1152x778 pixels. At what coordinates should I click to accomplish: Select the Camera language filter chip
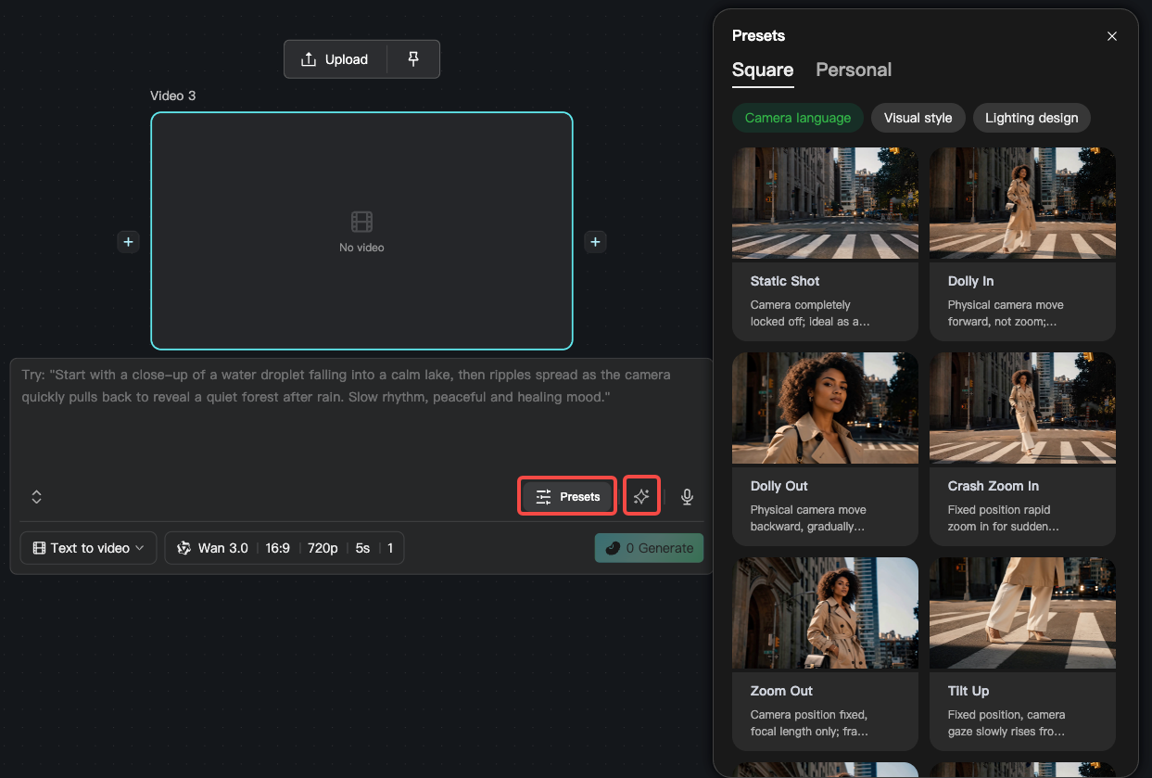point(798,118)
